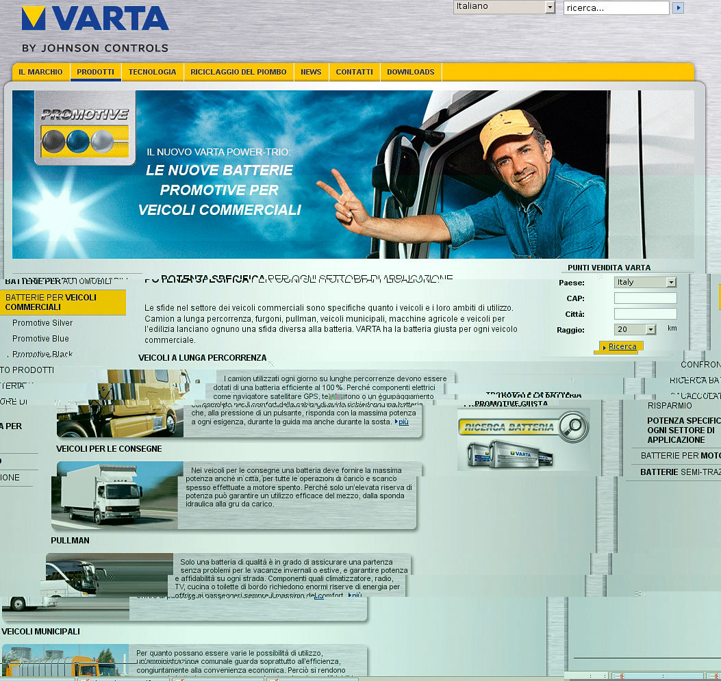
Task: Click Veicoli per le consegne heading
Action: click(x=109, y=448)
